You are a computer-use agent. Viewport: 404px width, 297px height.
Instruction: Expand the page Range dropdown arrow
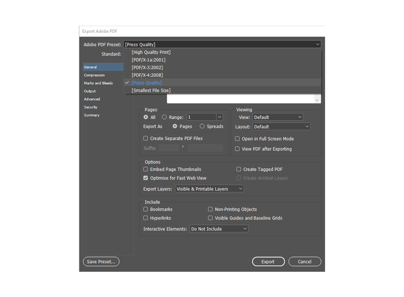point(220,117)
